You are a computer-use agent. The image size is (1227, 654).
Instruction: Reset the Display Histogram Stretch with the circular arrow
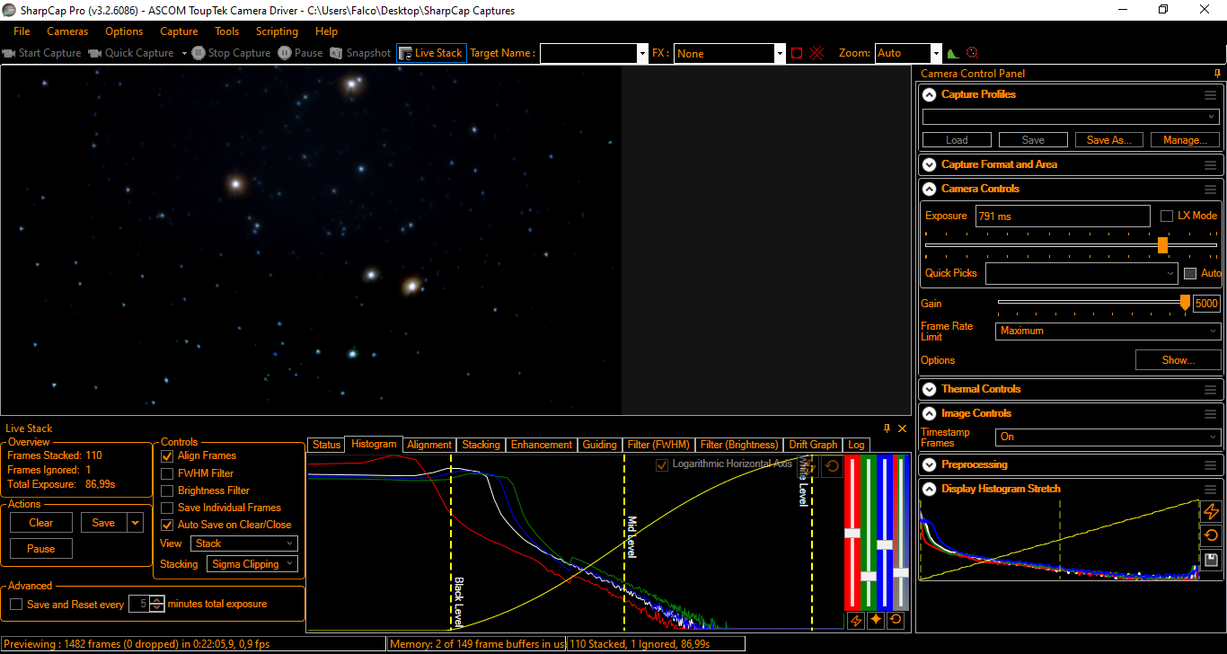[x=1211, y=535]
